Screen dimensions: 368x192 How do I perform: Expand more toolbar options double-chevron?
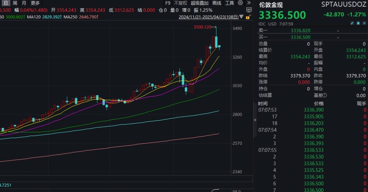[x=249, y=3]
